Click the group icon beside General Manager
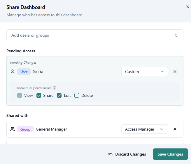This screenshot has height=164, width=191. pyautogui.click(x=13, y=129)
